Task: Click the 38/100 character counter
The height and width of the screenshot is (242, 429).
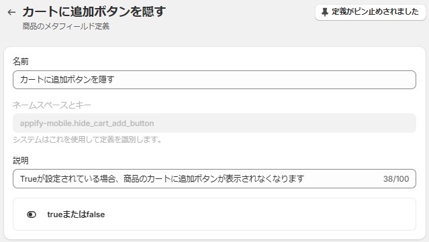Action: [396, 179]
